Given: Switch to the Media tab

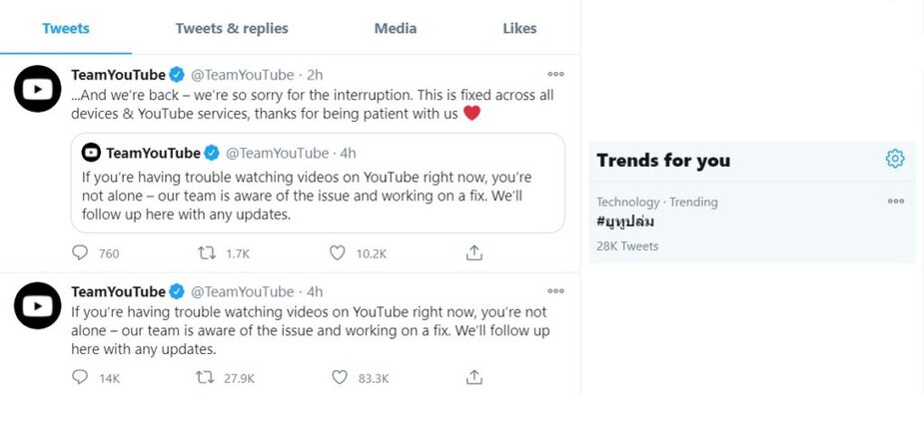Looking at the screenshot, I should [396, 28].
